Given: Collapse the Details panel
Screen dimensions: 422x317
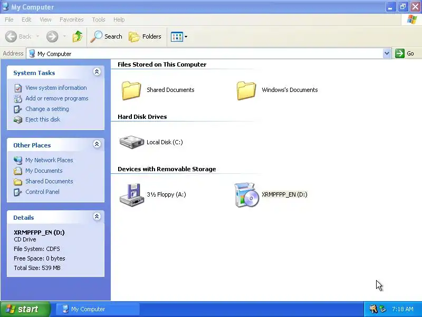Looking at the screenshot, I should pos(97,216).
